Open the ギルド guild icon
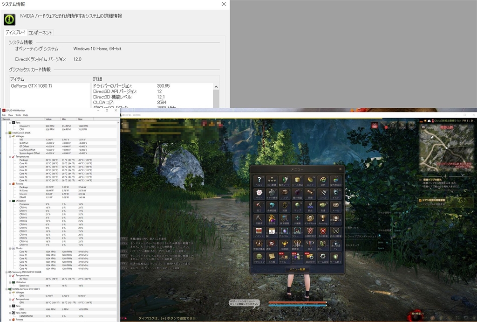477x322 pixels. 335,194
